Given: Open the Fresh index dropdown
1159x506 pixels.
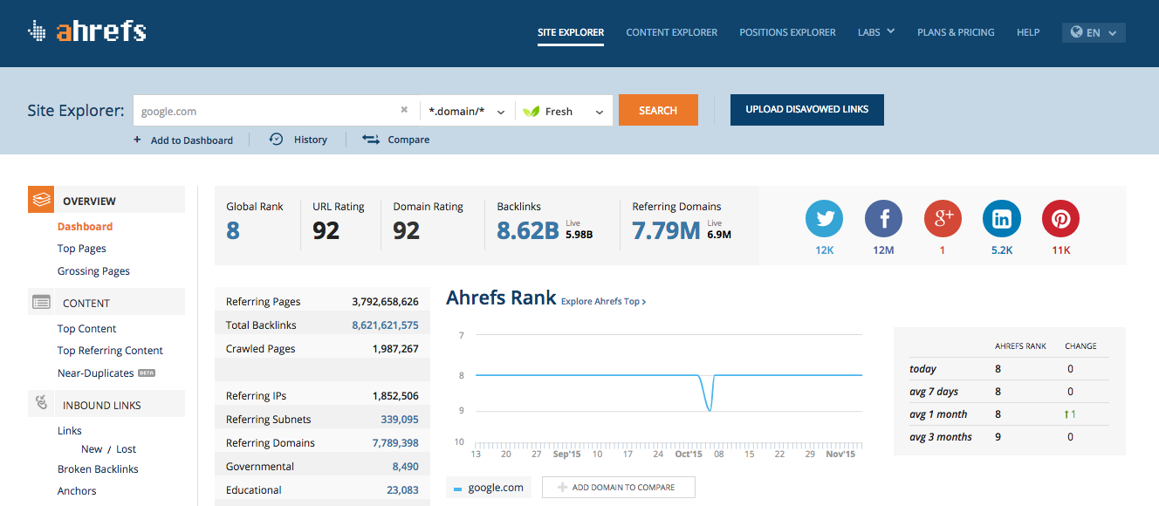Looking at the screenshot, I should [x=564, y=111].
